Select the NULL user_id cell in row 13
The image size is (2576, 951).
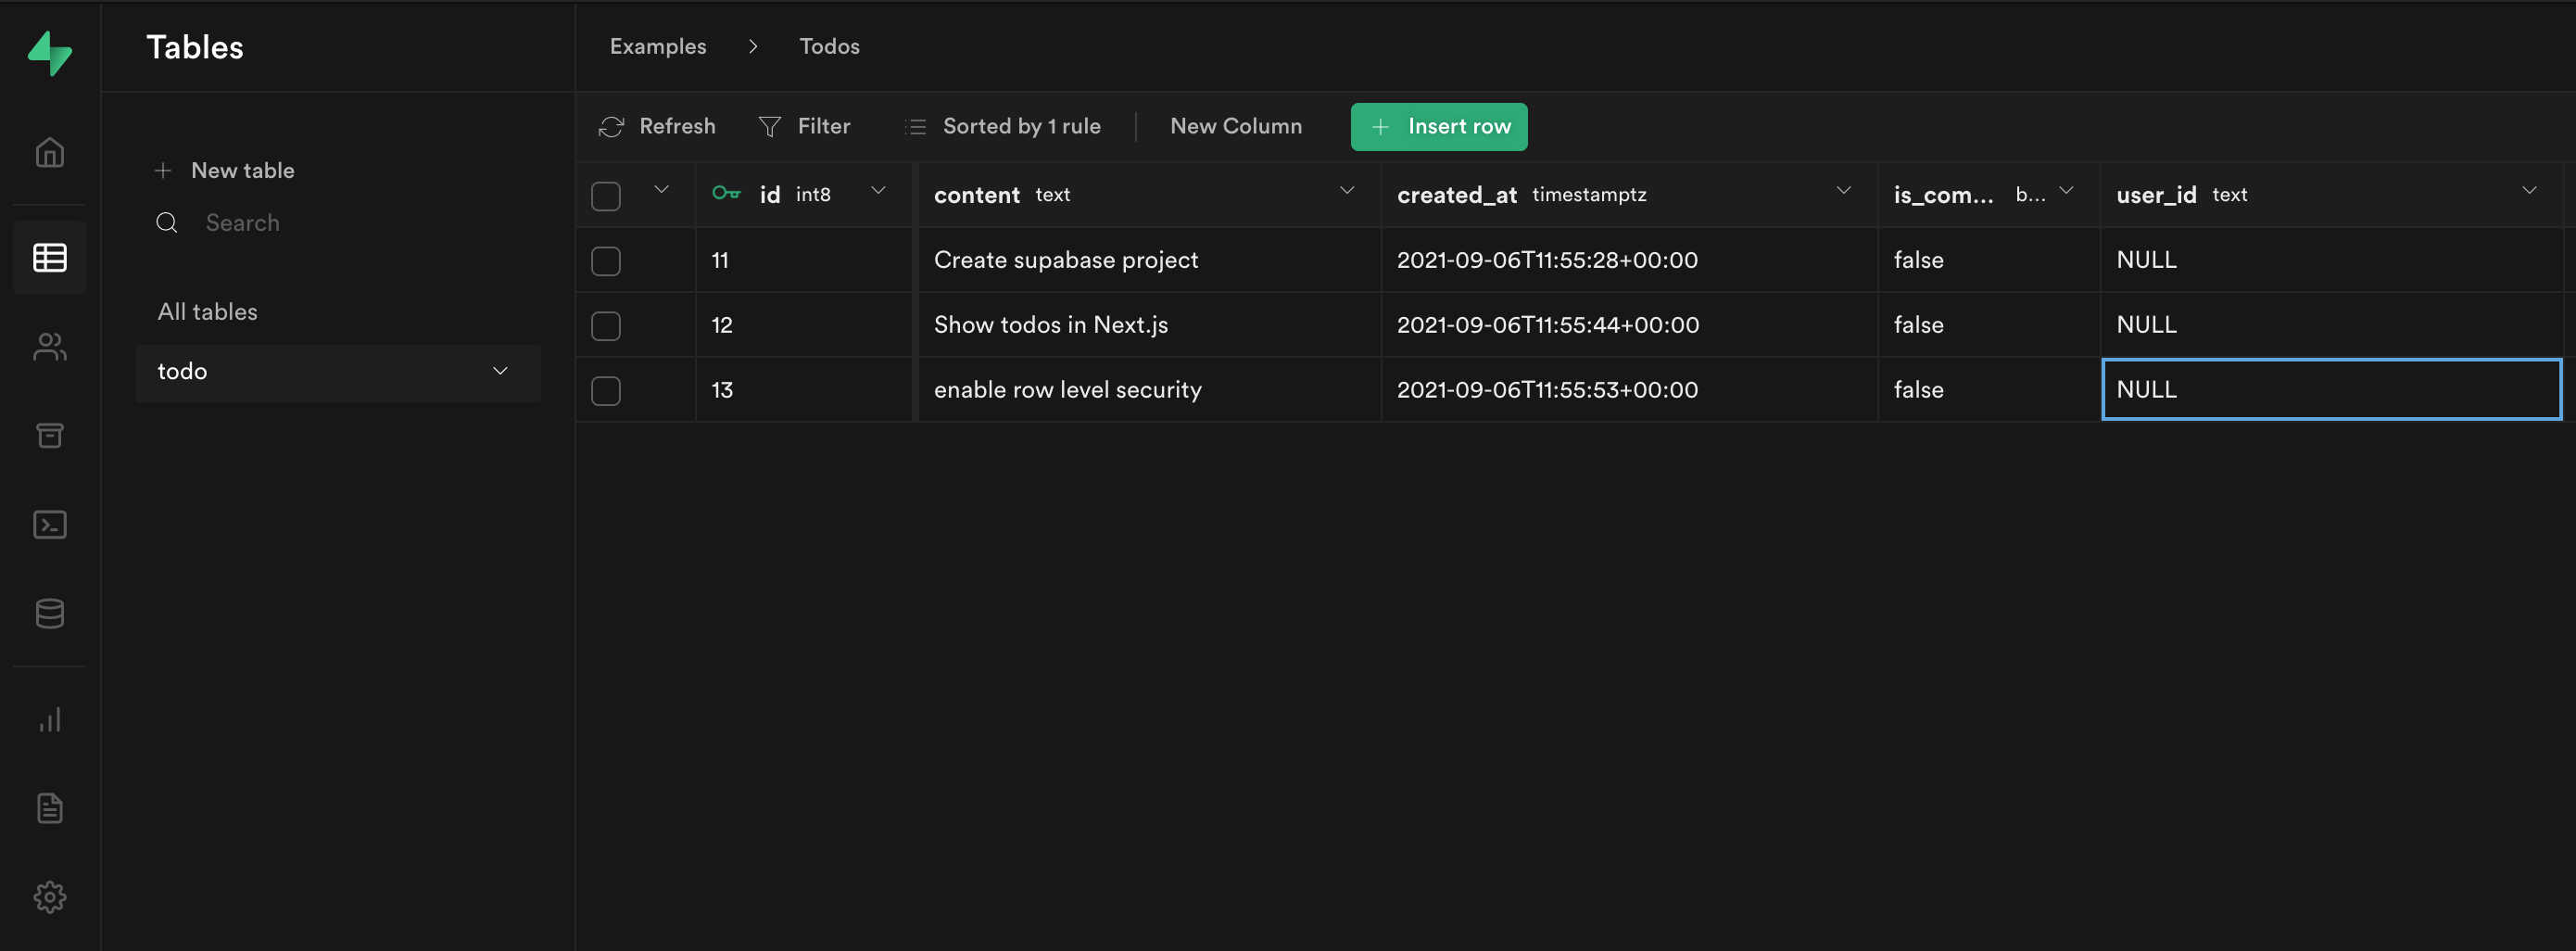tap(2331, 389)
